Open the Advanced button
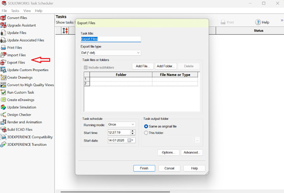This screenshot has height=193, width=284. point(192,153)
